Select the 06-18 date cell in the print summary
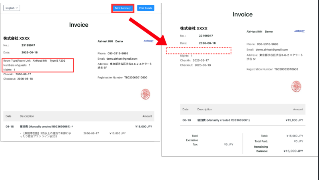 click(186, 120)
